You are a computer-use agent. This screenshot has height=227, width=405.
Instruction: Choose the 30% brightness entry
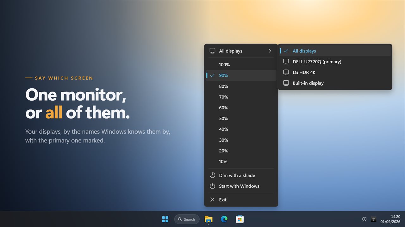[241, 140]
